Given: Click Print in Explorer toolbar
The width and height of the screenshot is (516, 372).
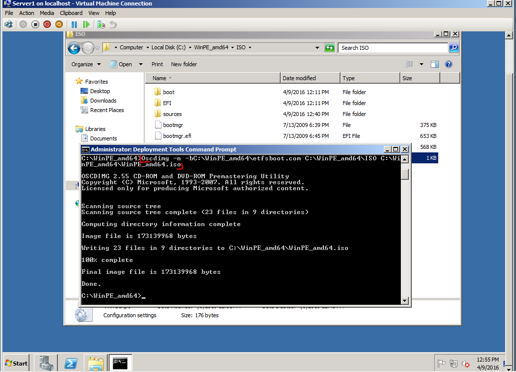Looking at the screenshot, I should (157, 64).
